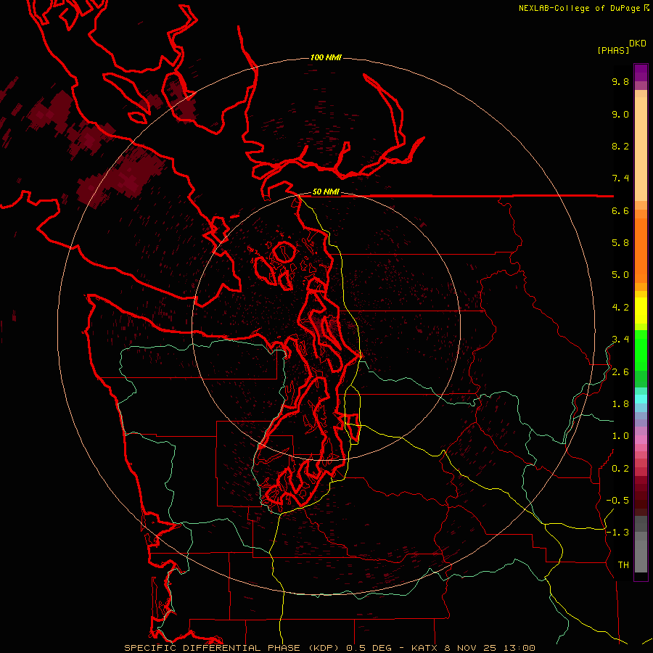Click the 9.8 value on color scale
The image size is (653, 653).
pyautogui.click(x=620, y=81)
